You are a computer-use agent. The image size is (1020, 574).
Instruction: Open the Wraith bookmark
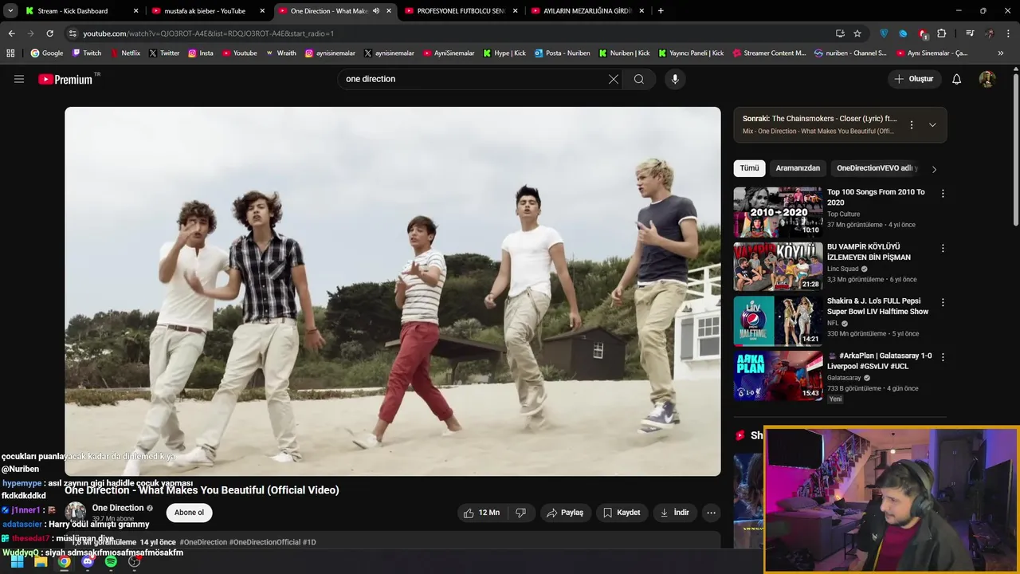[280, 53]
